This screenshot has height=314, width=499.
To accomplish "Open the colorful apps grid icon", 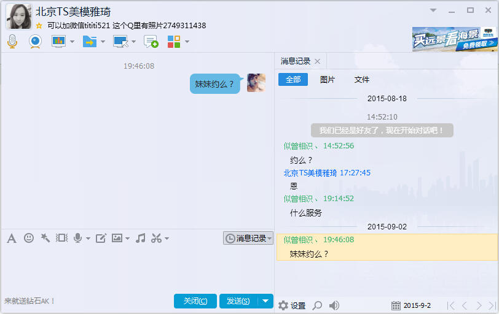I will 174,41.
